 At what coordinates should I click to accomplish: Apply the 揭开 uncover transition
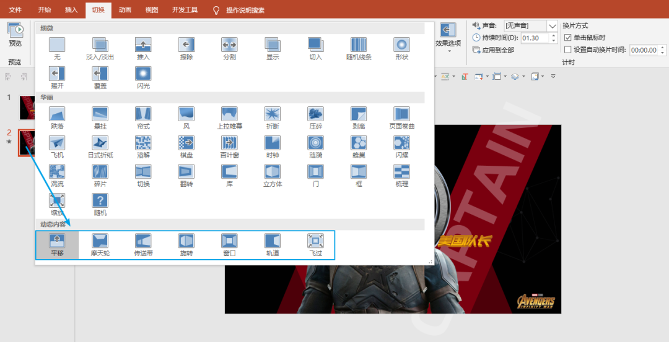57,77
